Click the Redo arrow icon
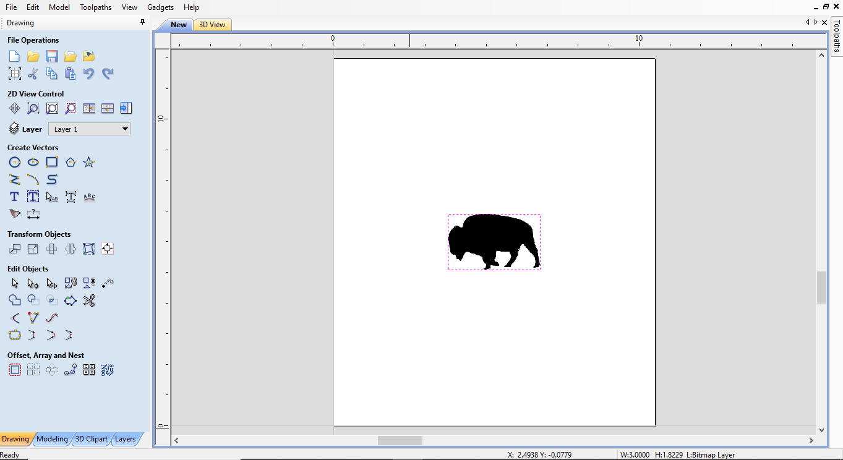Viewport: 843px width, 460px height. (108, 74)
